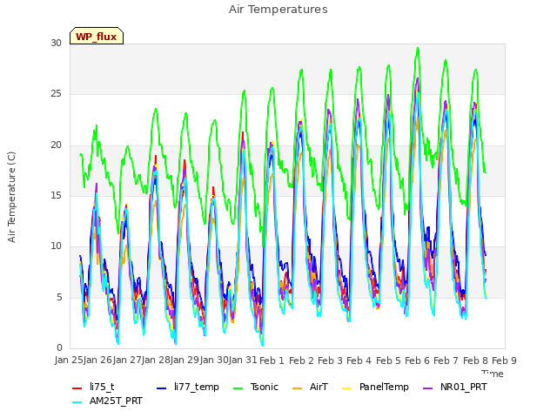Click the Feb 9 x-axis tick label
The image size is (557, 418).
coord(504,361)
